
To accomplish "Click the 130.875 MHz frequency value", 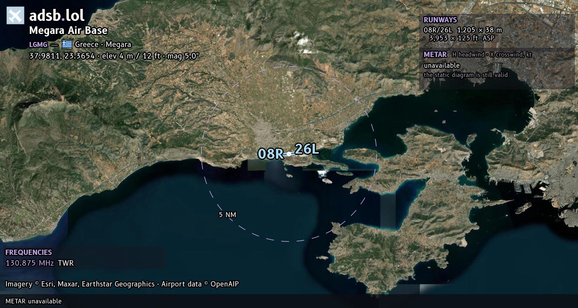I will [x=30, y=263].
